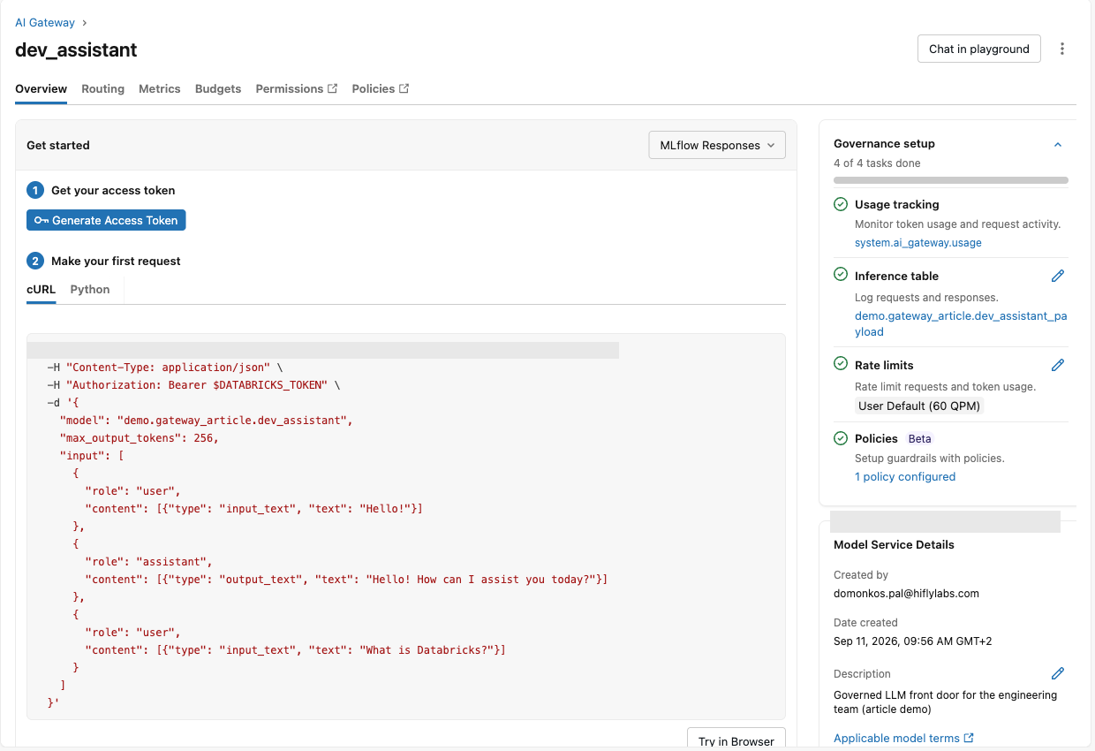
Task: Click the Governance setup heading
Action: [x=884, y=143]
